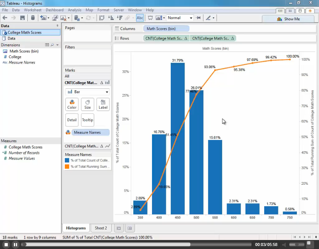
Task: Click the Connect to Data cylinder icon
Action: point(33,18)
